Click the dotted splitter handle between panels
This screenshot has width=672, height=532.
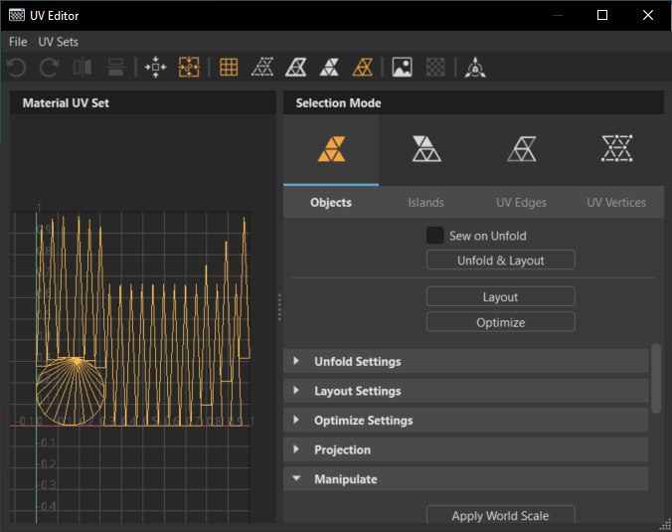(280, 307)
